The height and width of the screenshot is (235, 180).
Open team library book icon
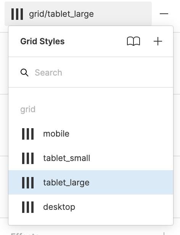[x=133, y=41]
